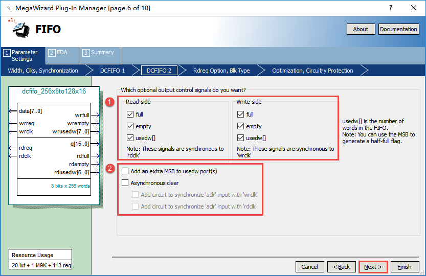Click Next to continue

coord(373,267)
